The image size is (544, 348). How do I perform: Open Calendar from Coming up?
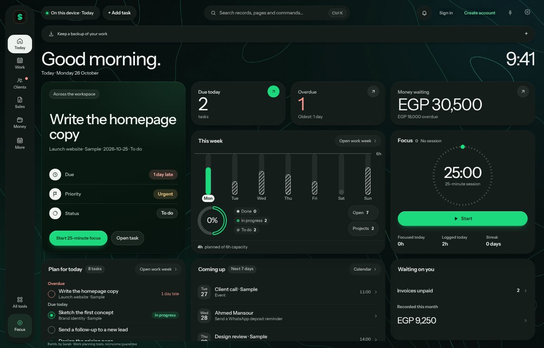click(365, 269)
